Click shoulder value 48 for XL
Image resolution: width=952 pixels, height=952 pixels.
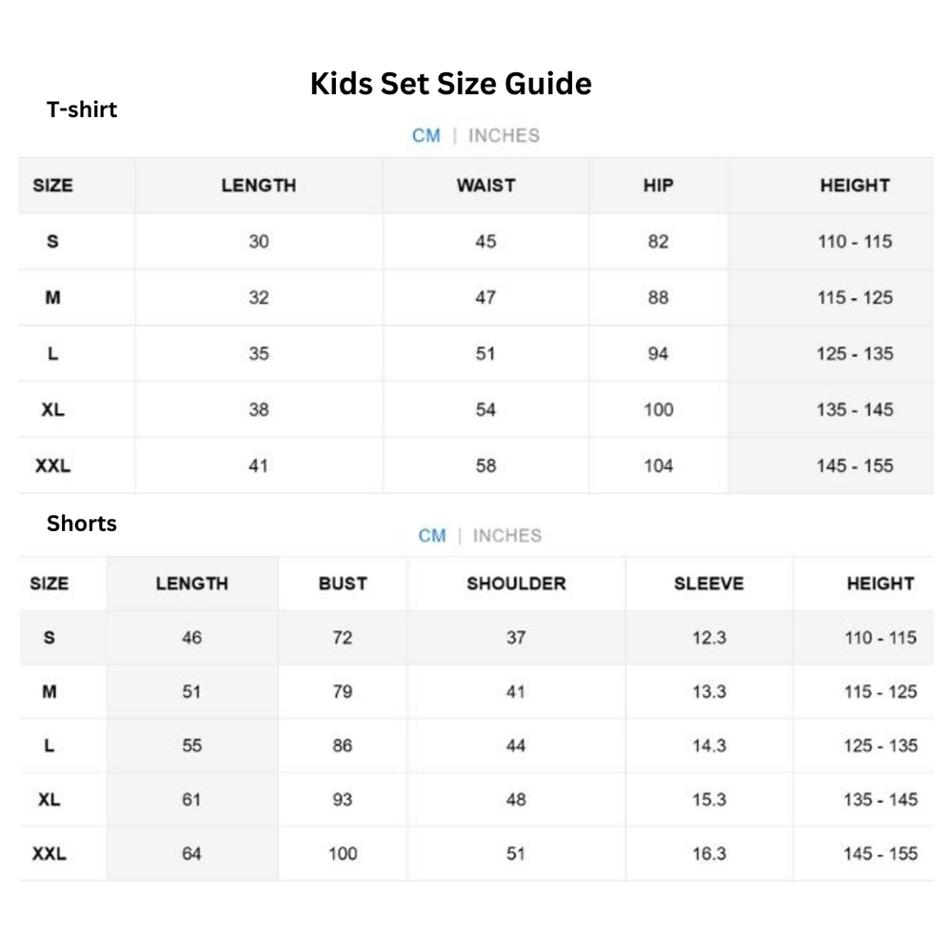[516, 800]
